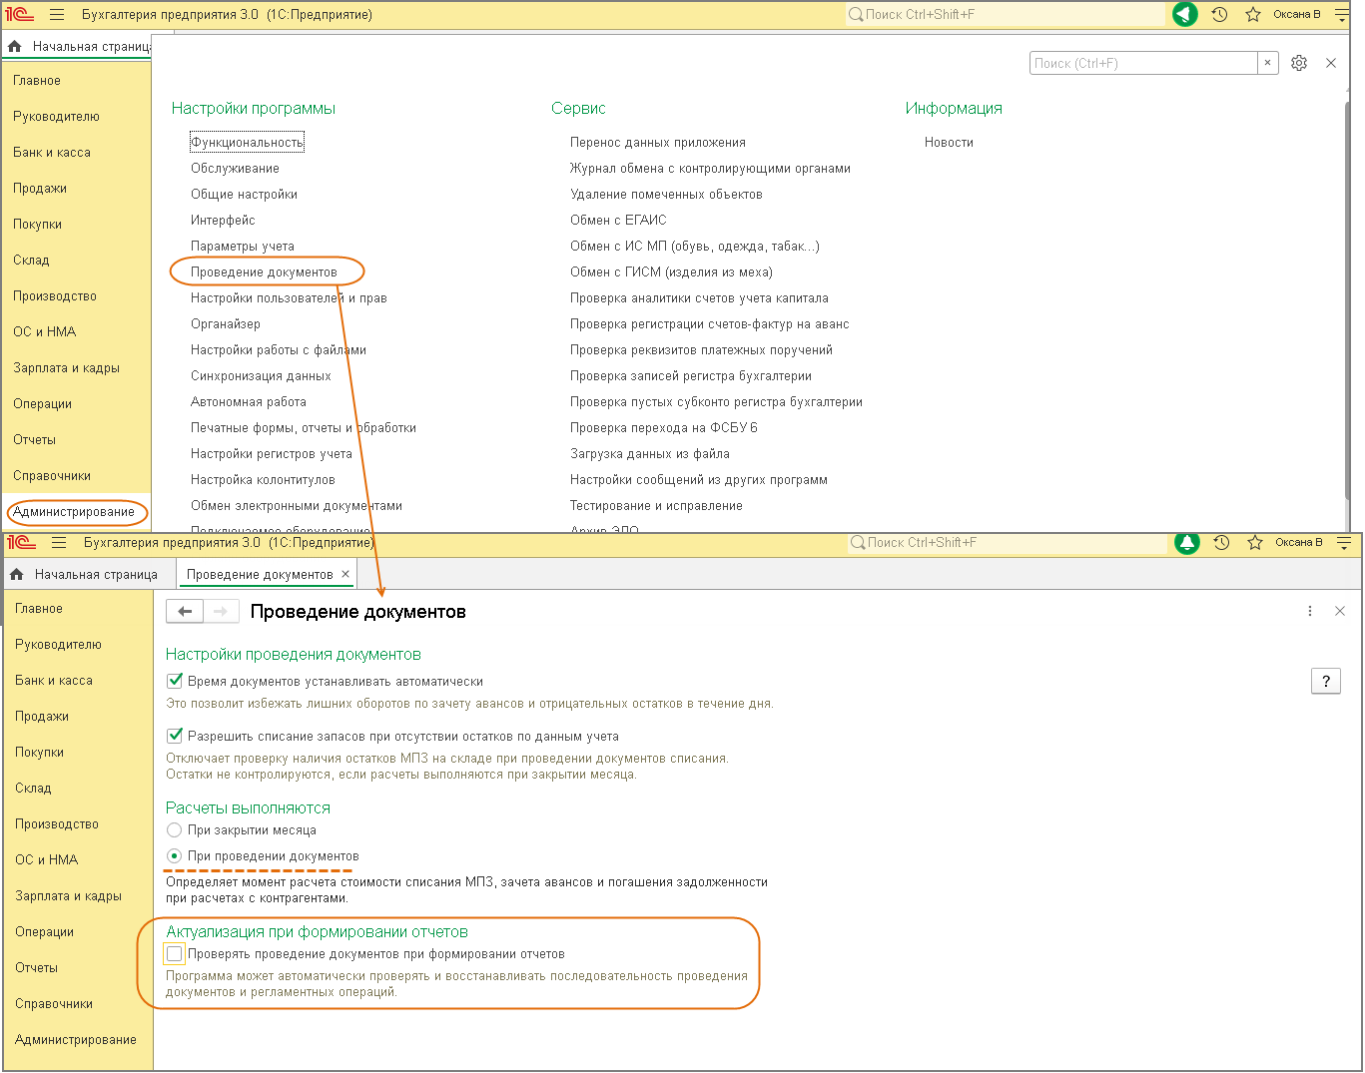The height and width of the screenshot is (1073, 1365).
Task: Enable Проверять проведение документов при формировании отчетов
Action: point(175,954)
